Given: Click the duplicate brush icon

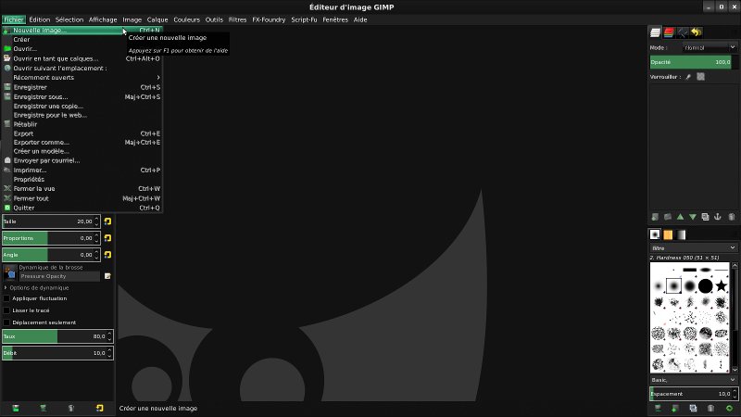Looking at the screenshot, I should pos(693,408).
